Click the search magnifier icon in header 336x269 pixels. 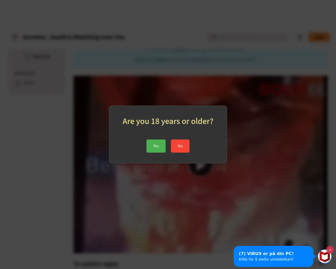[x=213, y=37]
